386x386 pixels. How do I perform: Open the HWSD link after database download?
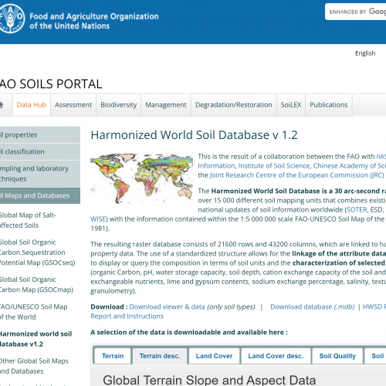click(x=374, y=306)
